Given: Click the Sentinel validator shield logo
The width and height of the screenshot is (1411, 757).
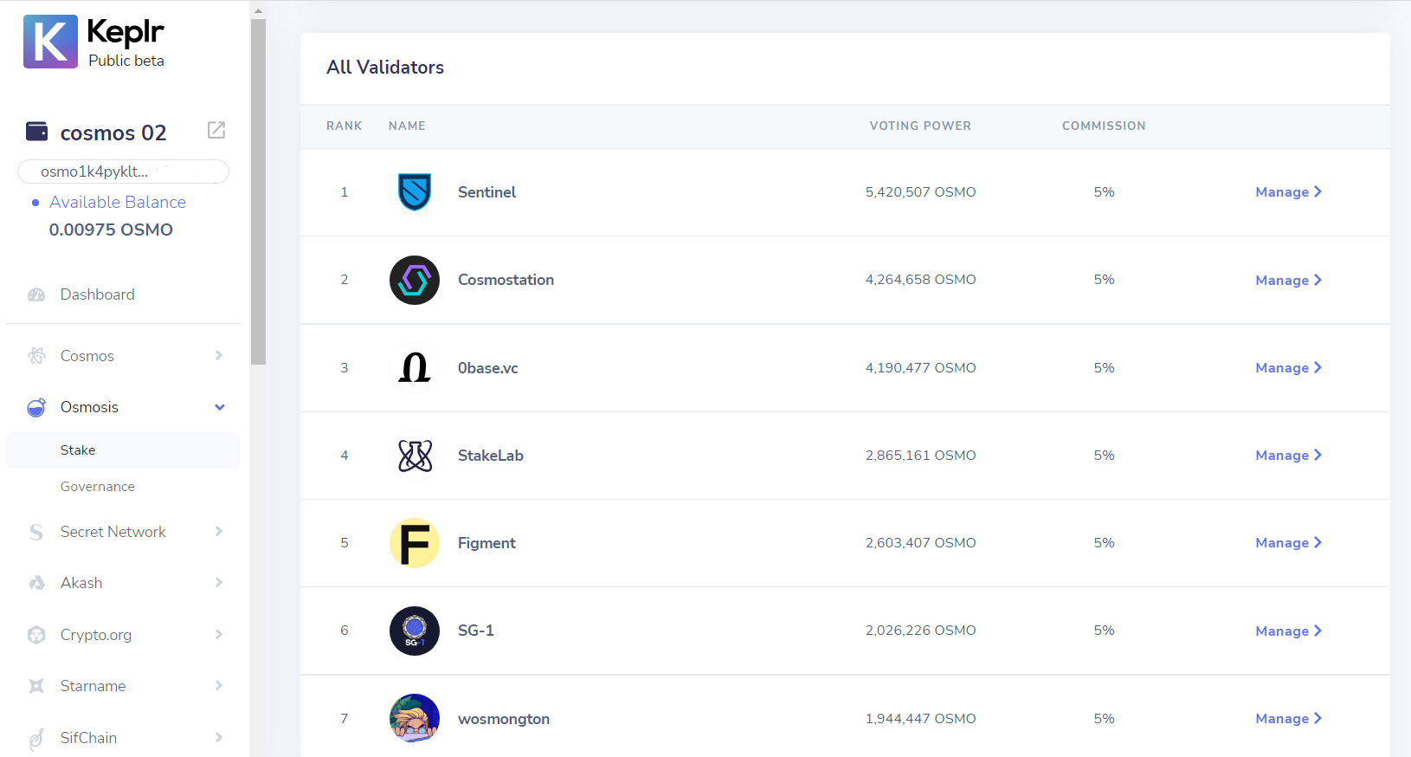Looking at the screenshot, I should [415, 192].
